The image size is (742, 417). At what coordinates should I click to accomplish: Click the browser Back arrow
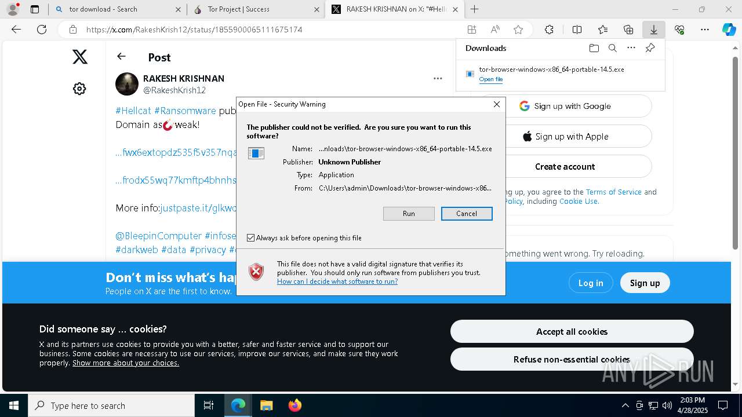(x=16, y=30)
